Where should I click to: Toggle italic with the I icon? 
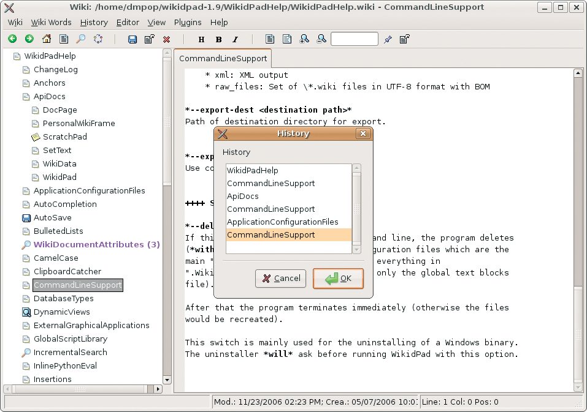235,40
